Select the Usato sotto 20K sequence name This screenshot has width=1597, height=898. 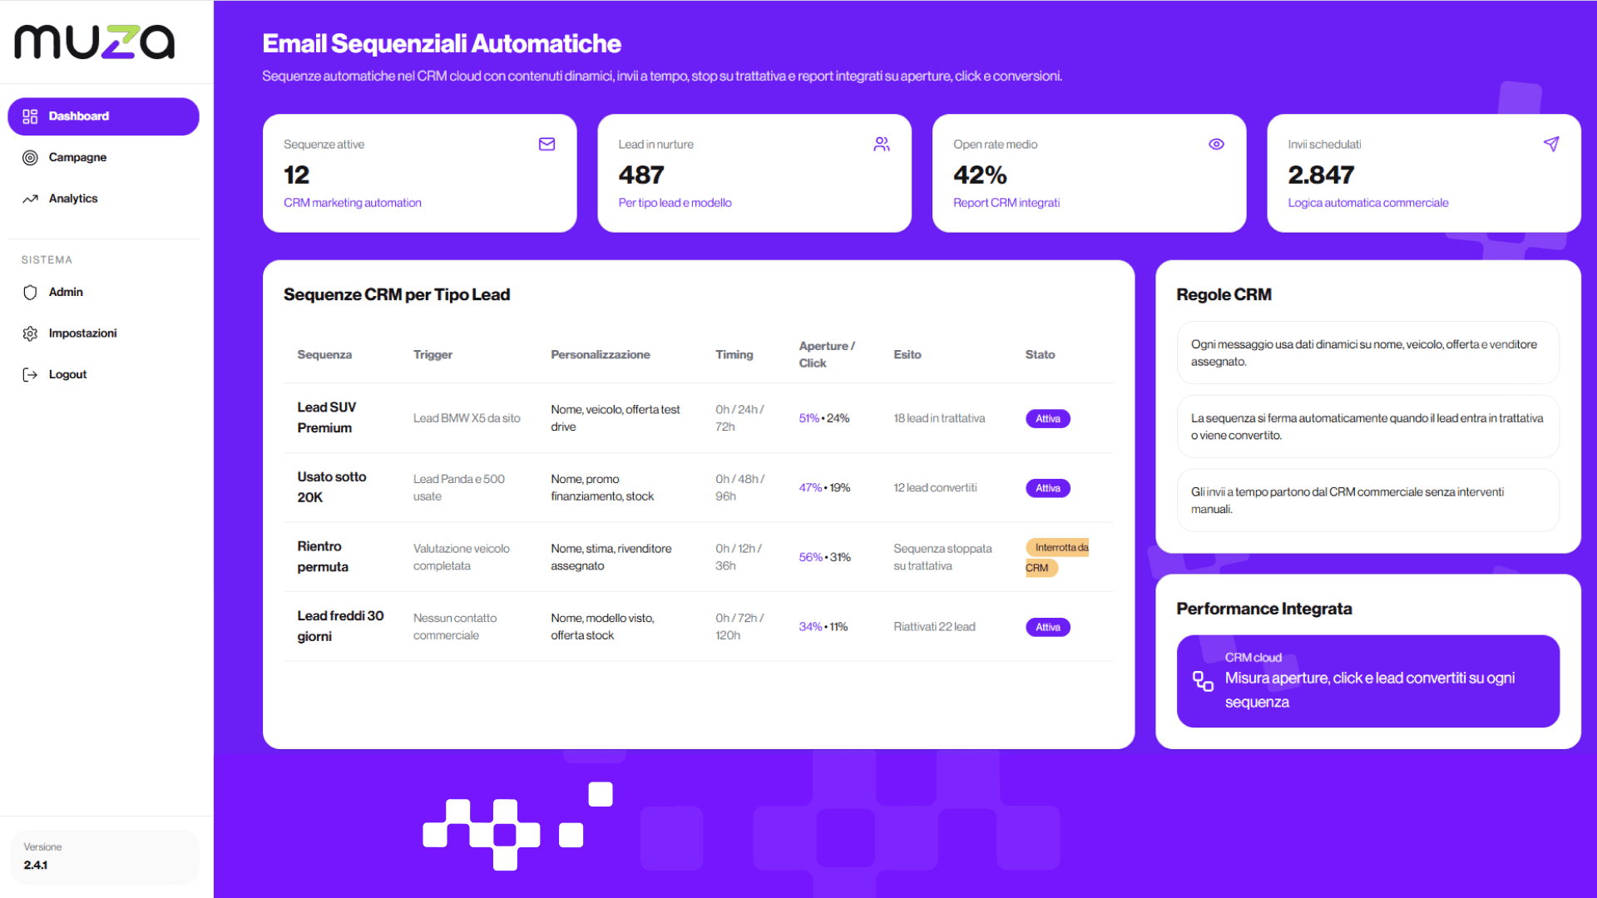pyautogui.click(x=332, y=487)
